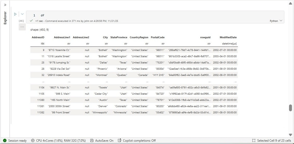Click the Explorer side panel label
Viewport: 294px width, 144px height.
point(5,18)
